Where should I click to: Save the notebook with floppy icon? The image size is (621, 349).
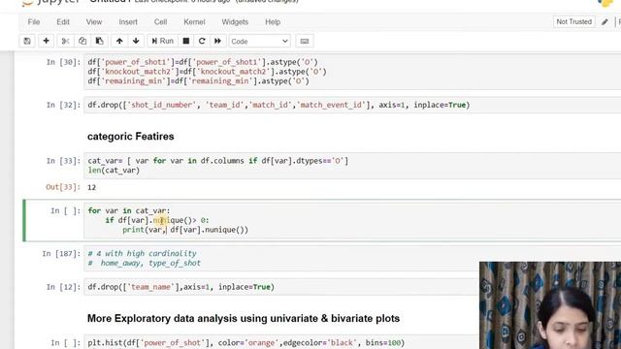(27, 41)
